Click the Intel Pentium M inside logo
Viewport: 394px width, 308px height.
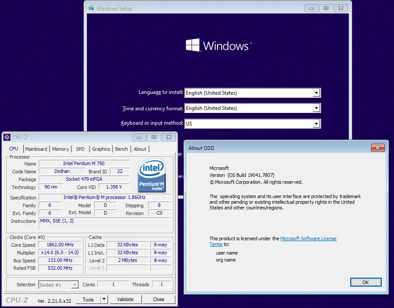coord(152,175)
